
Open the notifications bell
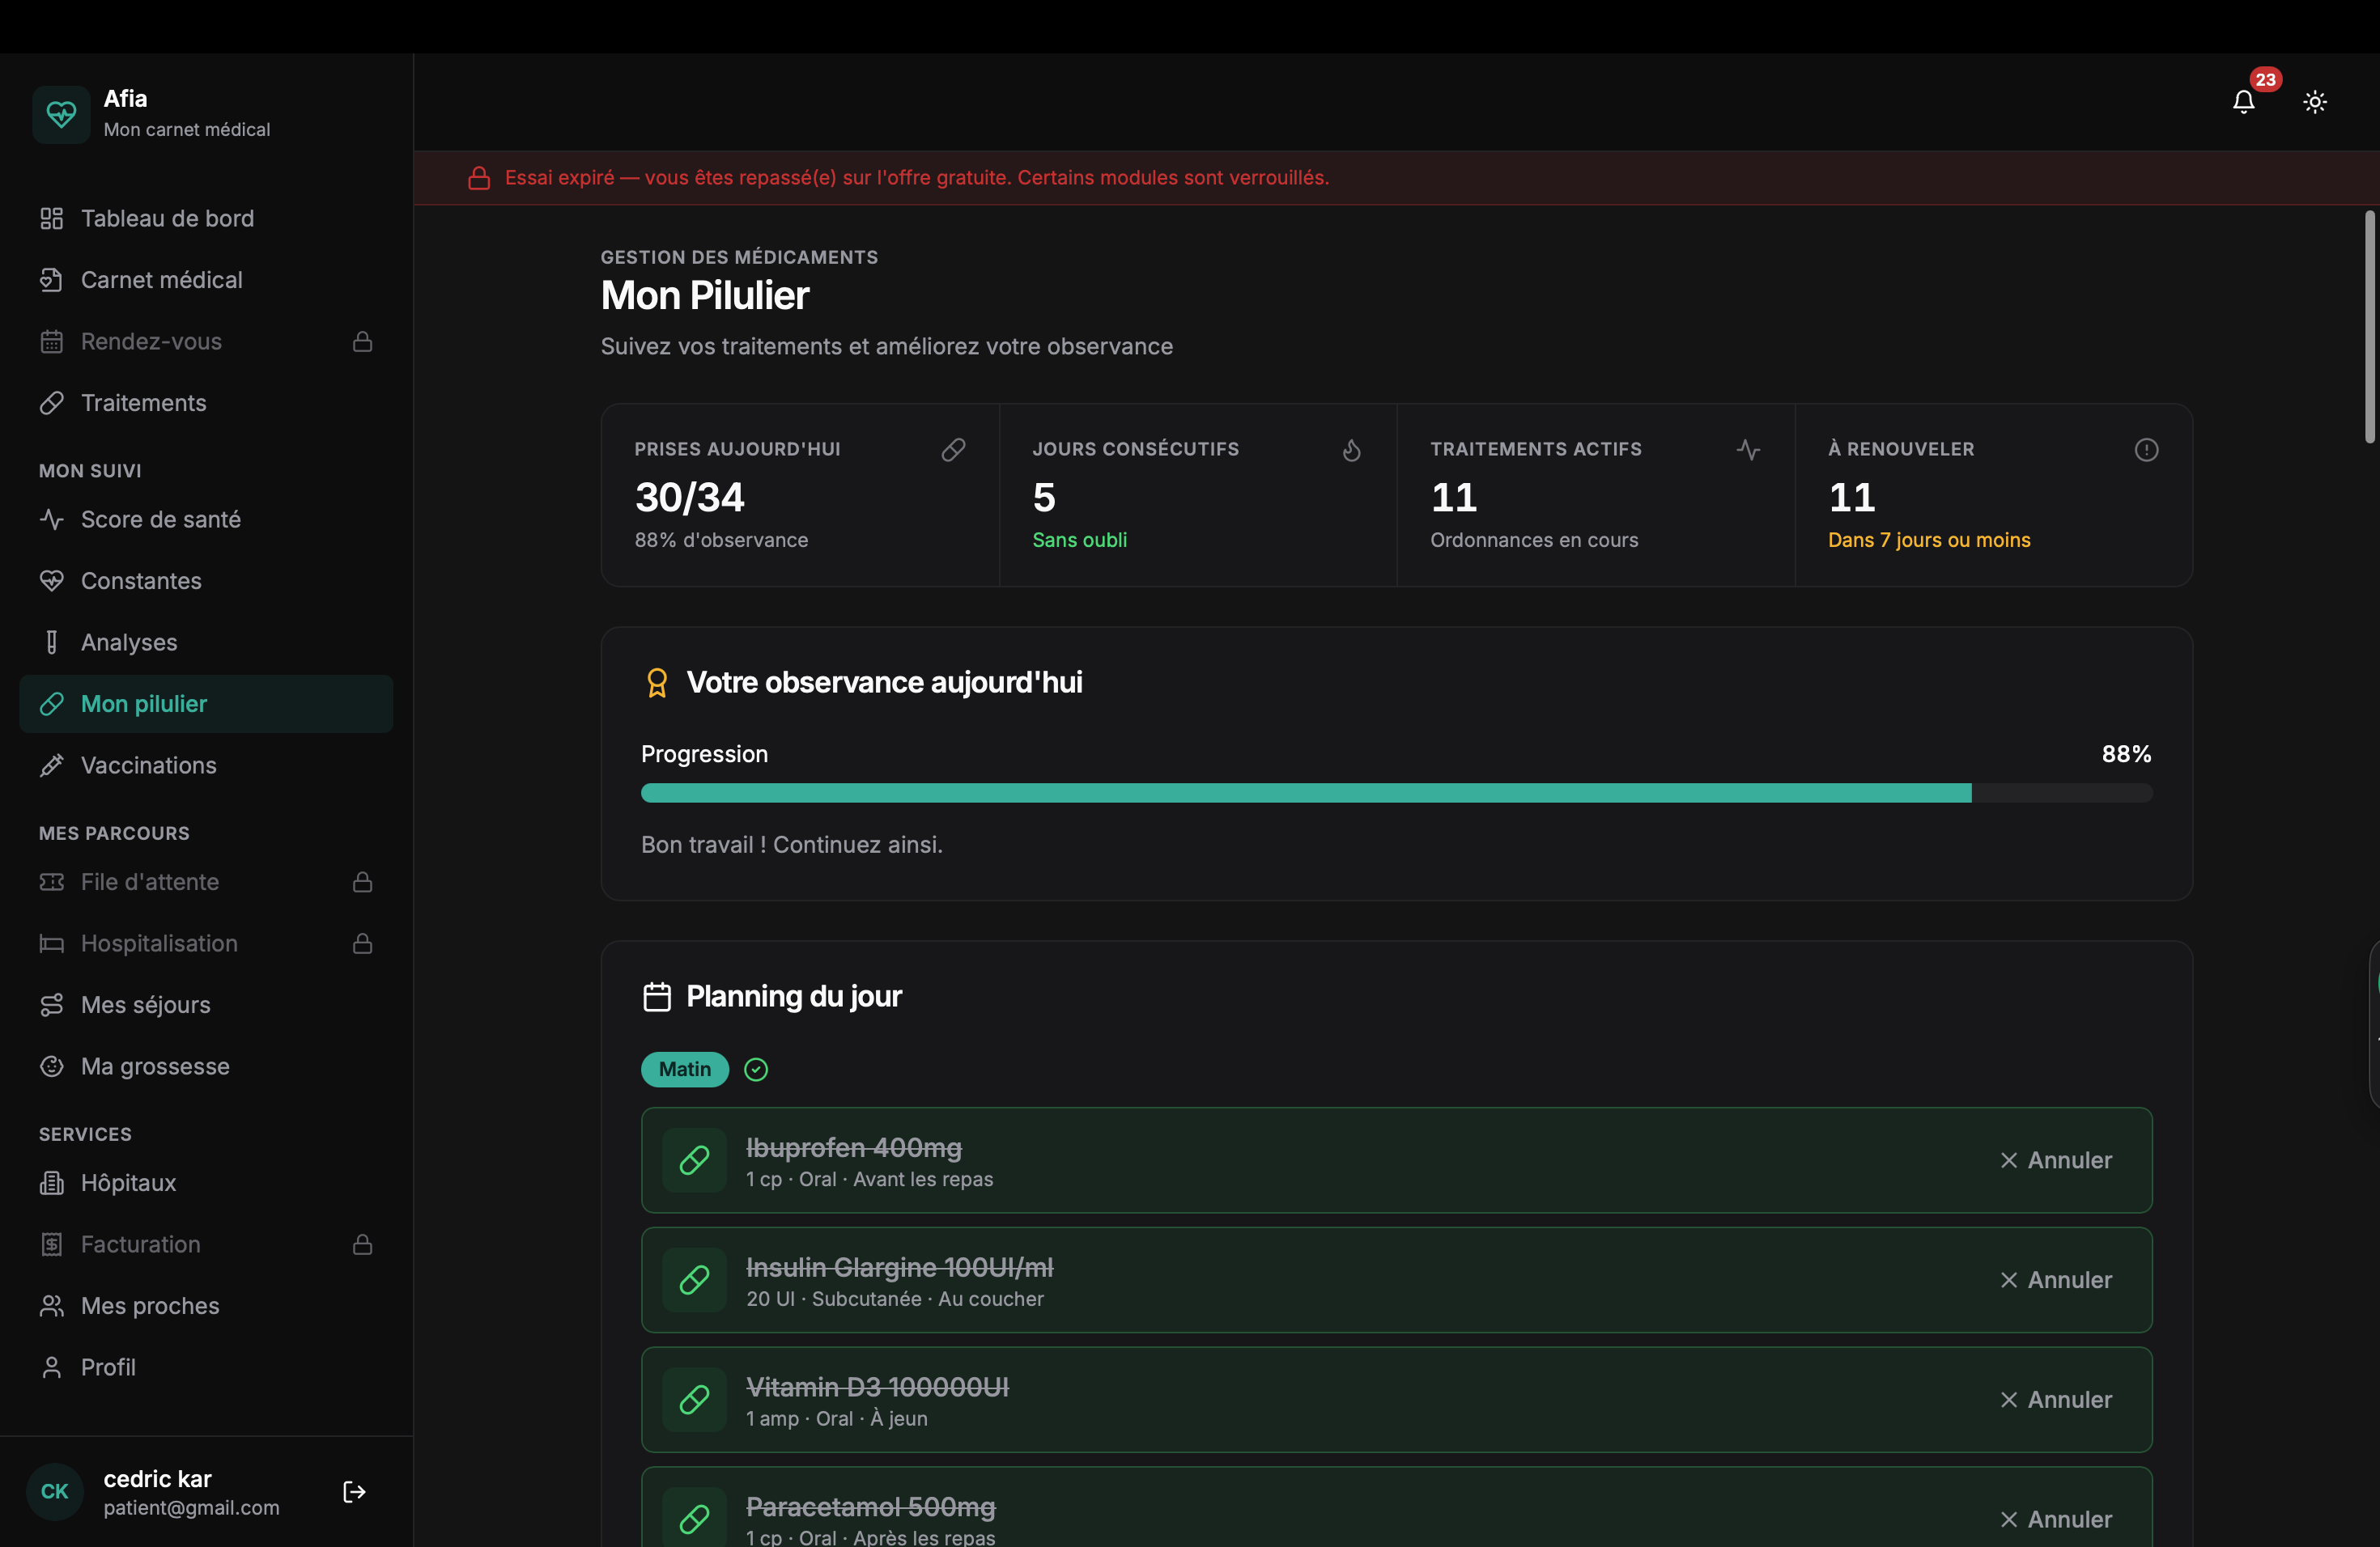click(2243, 102)
